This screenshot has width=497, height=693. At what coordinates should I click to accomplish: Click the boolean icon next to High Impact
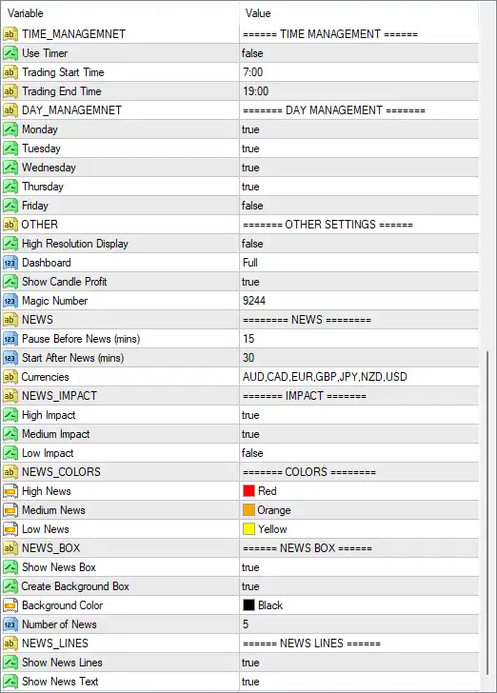tap(10, 415)
